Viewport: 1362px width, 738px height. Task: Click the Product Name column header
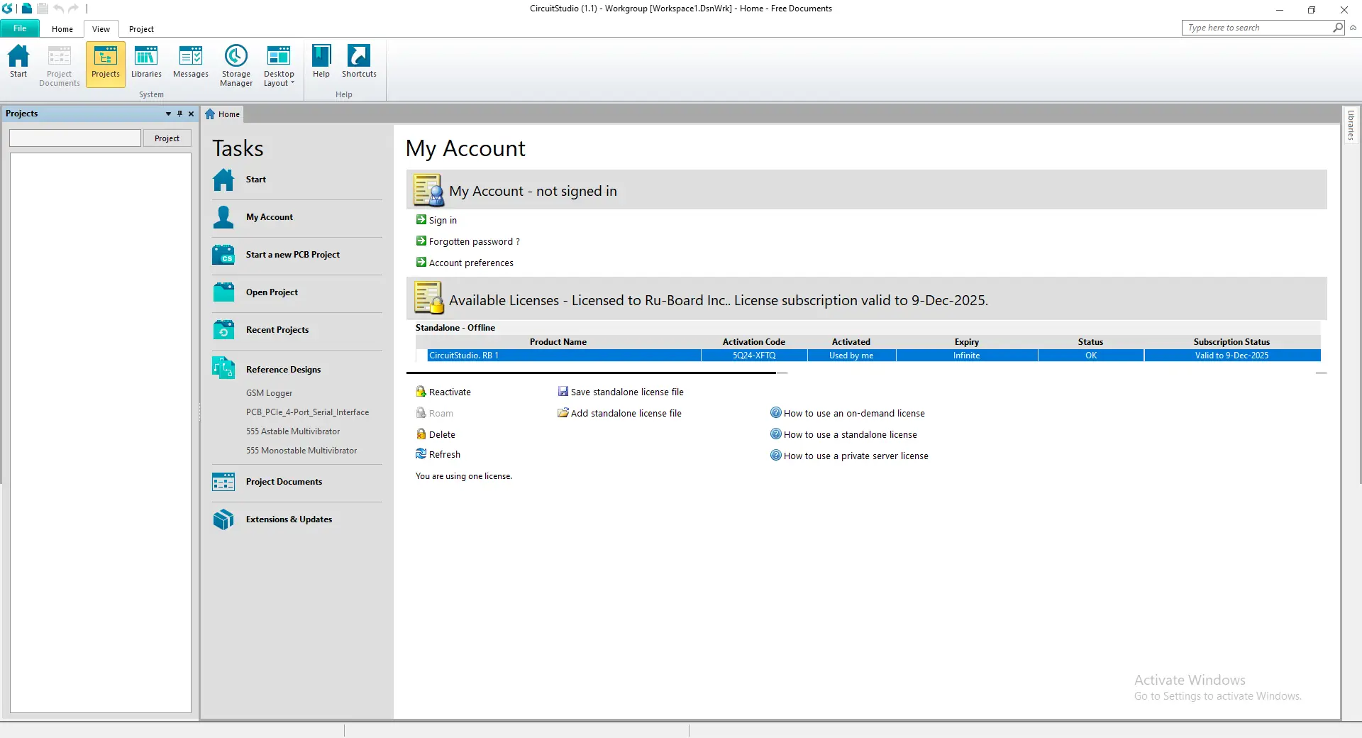(558, 342)
